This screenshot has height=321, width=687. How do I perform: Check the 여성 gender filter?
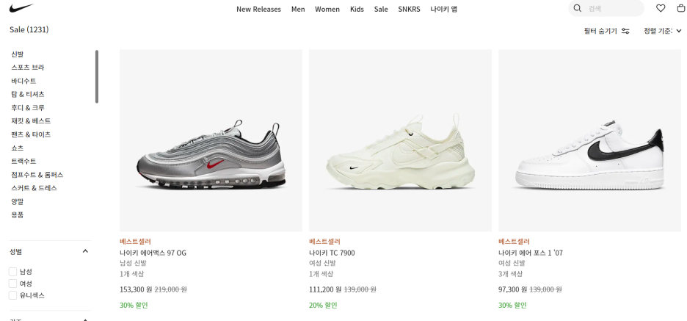coord(13,284)
